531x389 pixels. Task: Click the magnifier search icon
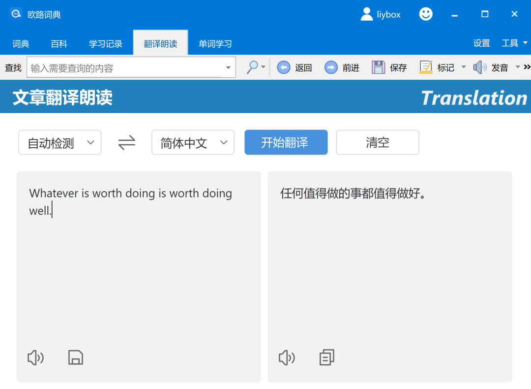pos(252,67)
